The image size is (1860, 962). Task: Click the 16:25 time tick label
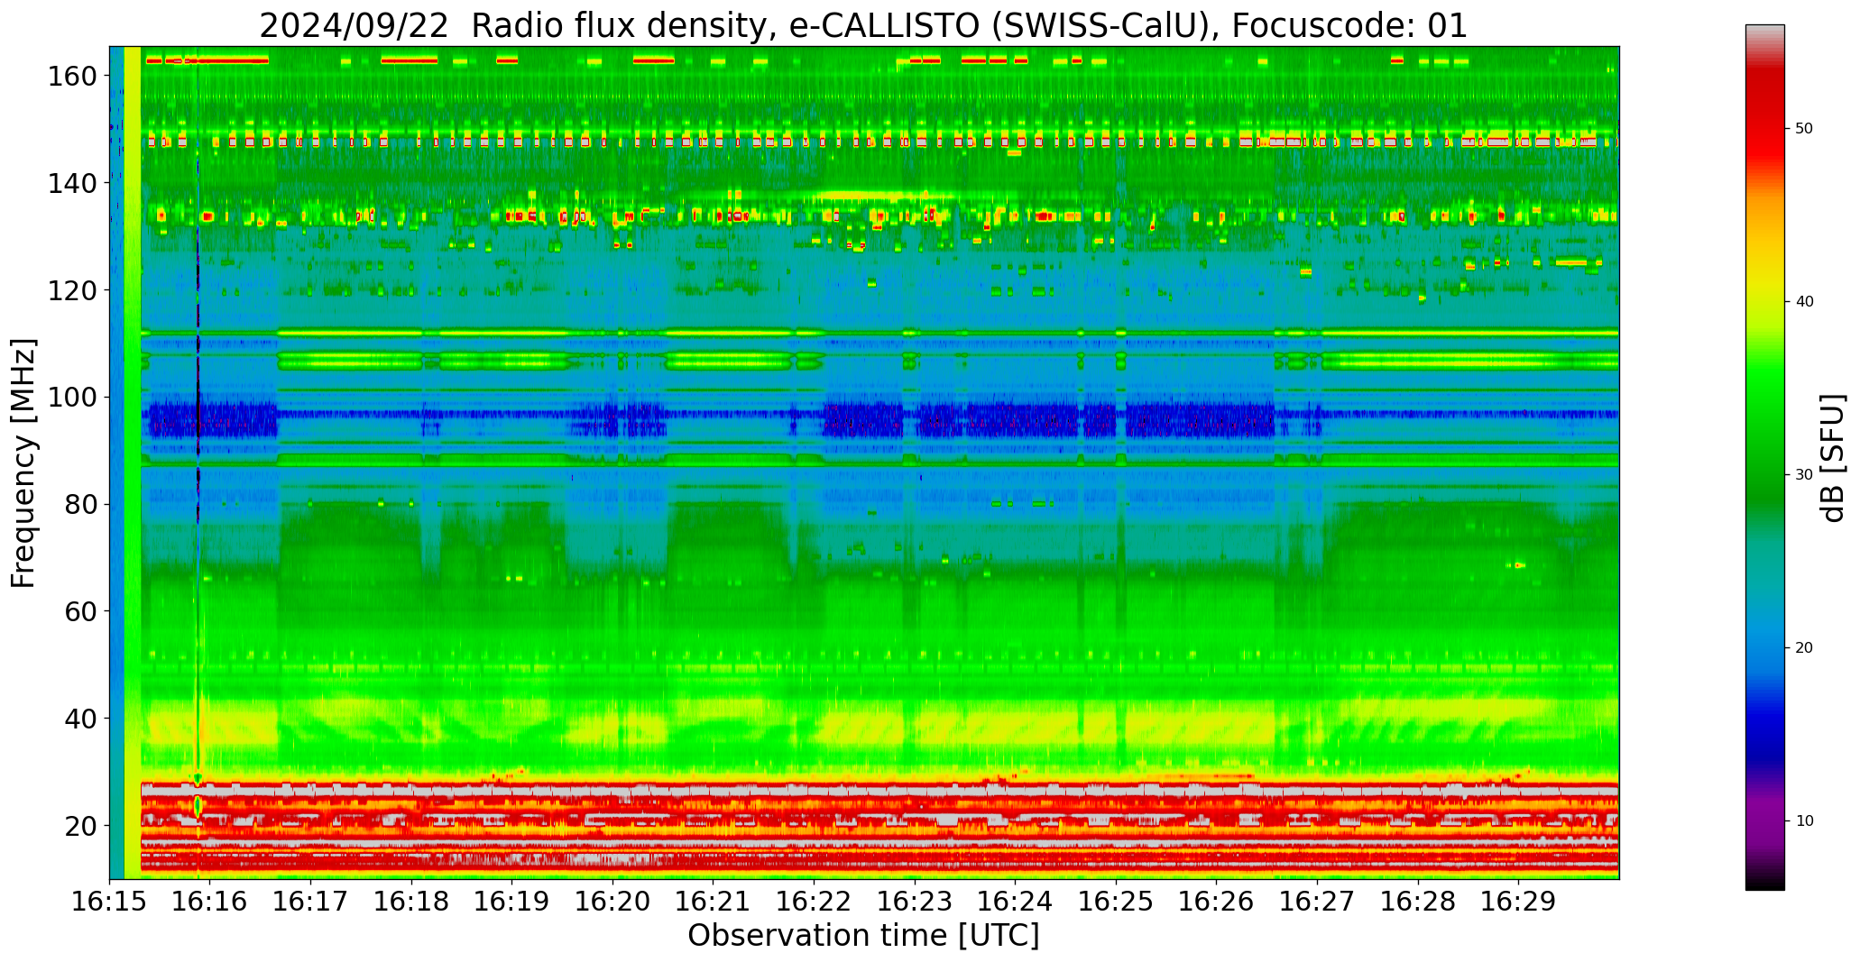click(x=1116, y=902)
